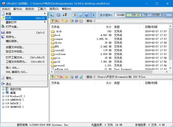Choose 属性... in the File menu
Image resolution: width=173 pixels, height=127 pixels.
[24, 78]
